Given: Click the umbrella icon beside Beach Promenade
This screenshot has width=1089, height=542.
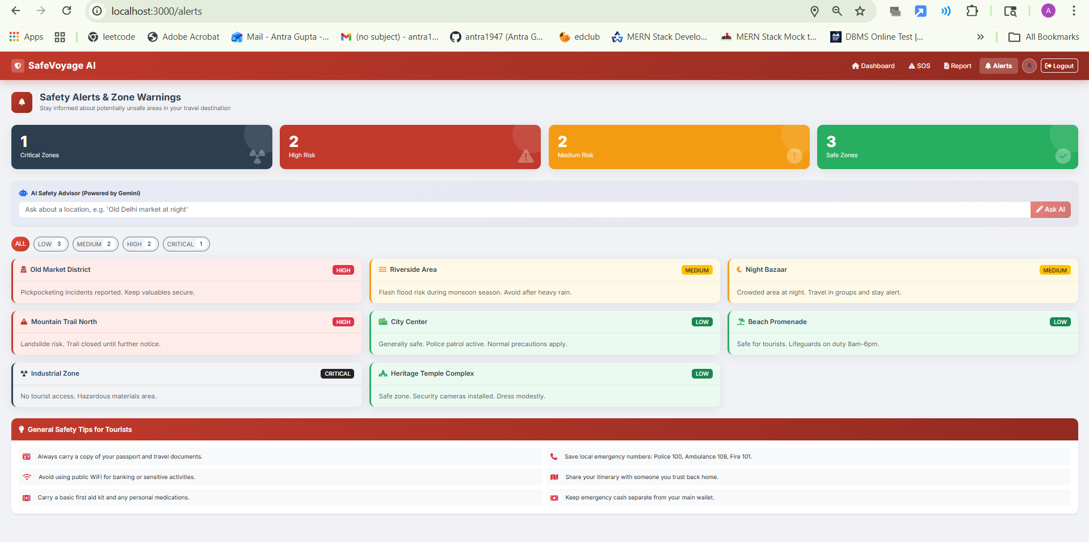Looking at the screenshot, I should coord(741,322).
